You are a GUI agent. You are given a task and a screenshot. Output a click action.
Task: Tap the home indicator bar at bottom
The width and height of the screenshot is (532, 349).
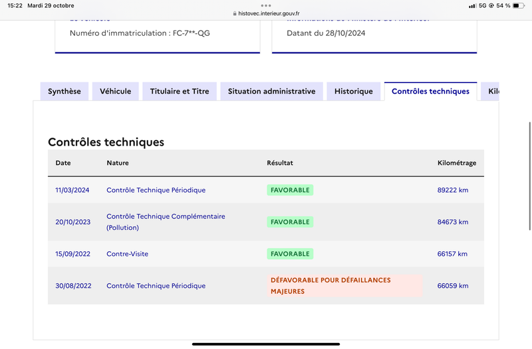(266, 344)
